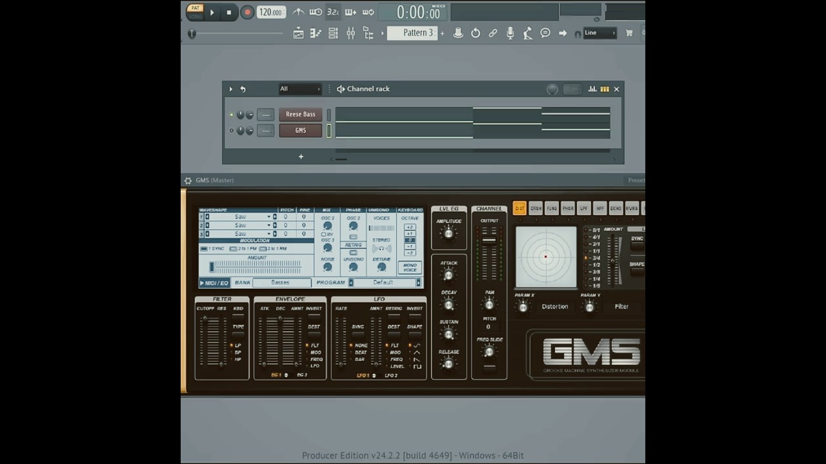This screenshot has height=464, width=826.
Task: Select the RVRB effect tab
Action: point(632,208)
